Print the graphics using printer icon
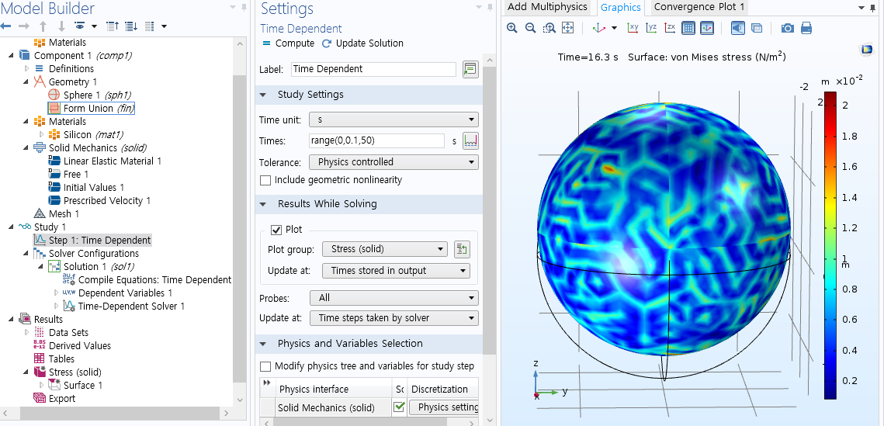 pyautogui.click(x=806, y=28)
